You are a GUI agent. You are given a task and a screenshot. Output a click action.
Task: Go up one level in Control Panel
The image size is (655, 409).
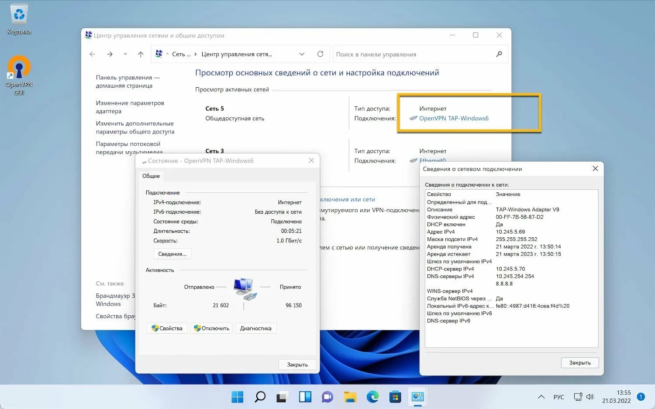pyautogui.click(x=141, y=54)
